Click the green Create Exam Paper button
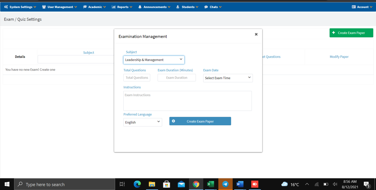The width and height of the screenshot is (376, 190). pyautogui.click(x=351, y=33)
